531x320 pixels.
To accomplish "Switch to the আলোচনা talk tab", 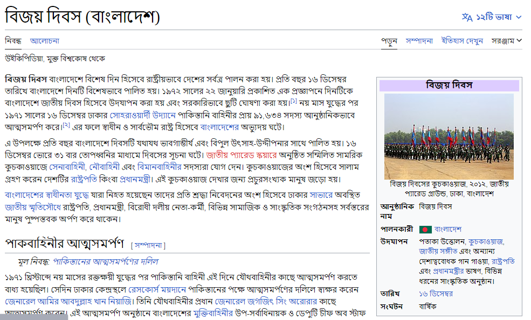I will (x=45, y=40).
